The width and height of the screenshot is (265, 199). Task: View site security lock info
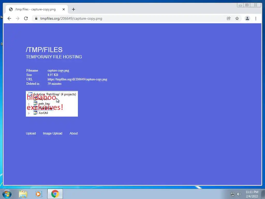[36, 18]
